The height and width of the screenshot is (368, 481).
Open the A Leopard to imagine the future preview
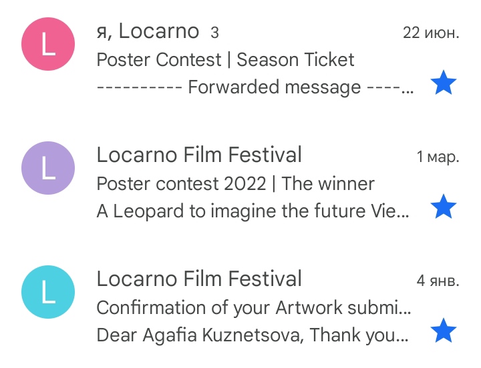pos(253,211)
